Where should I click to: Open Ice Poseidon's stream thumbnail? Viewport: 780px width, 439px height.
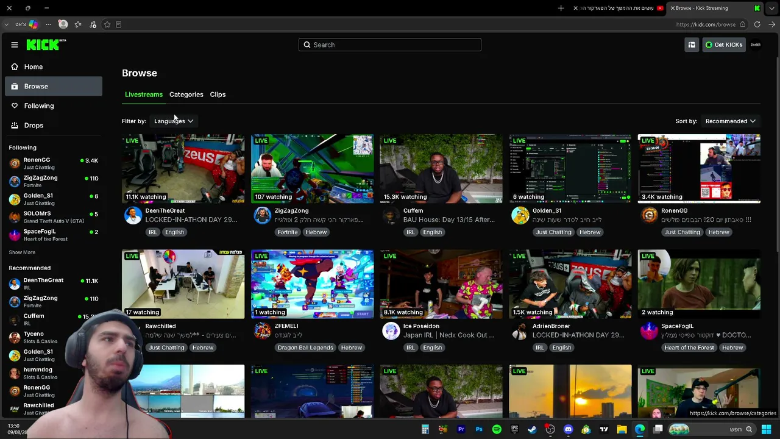click(x=441, y=284)
